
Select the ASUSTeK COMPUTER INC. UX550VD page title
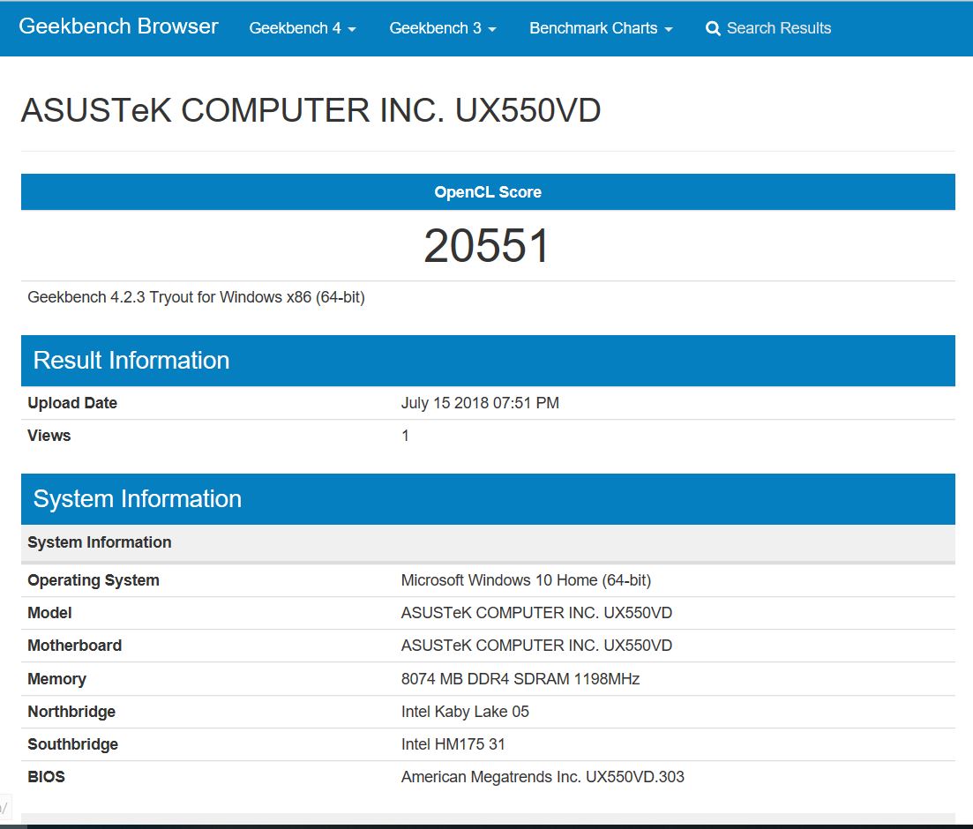(x=311, y=110)
